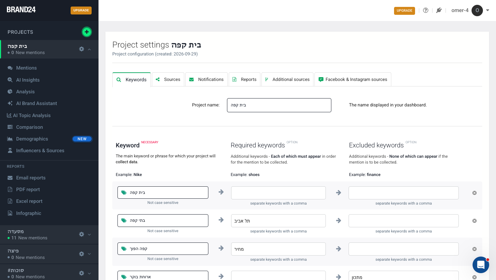Open the user account dropdown arrow
496x280 pixels.
[488, 10]
